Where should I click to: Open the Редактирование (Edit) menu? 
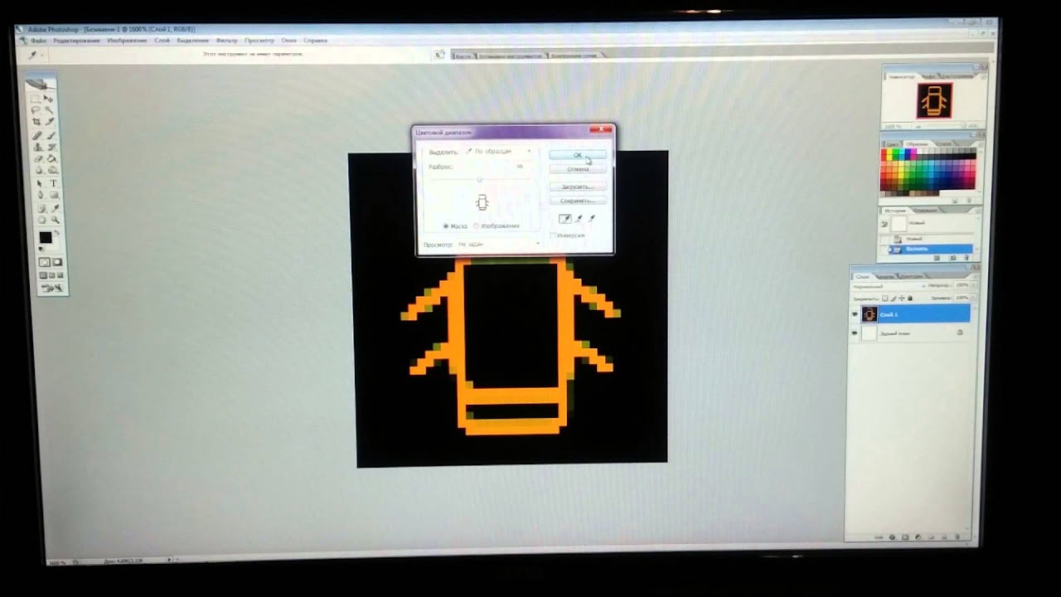(76, 40)
